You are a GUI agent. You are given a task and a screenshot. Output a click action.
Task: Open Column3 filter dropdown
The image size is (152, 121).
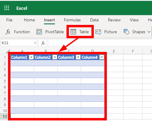click(78, 57)
